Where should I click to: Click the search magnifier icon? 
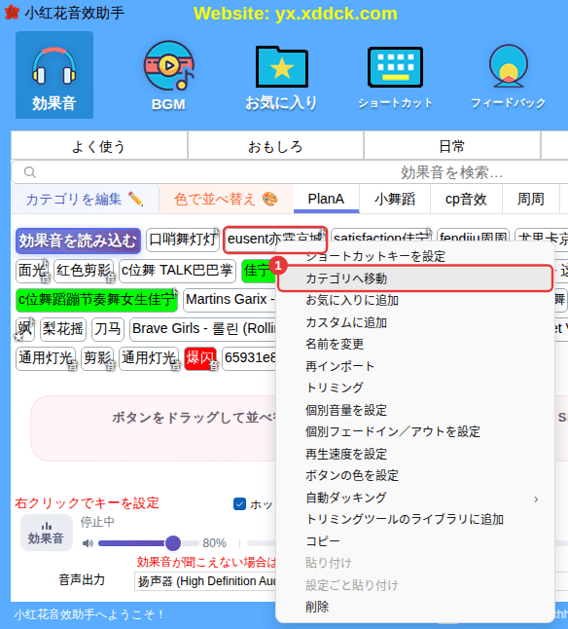click(30, 172)
